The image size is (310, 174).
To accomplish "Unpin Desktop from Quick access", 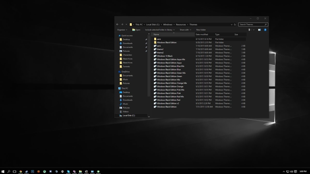I will tap(146, 39).
